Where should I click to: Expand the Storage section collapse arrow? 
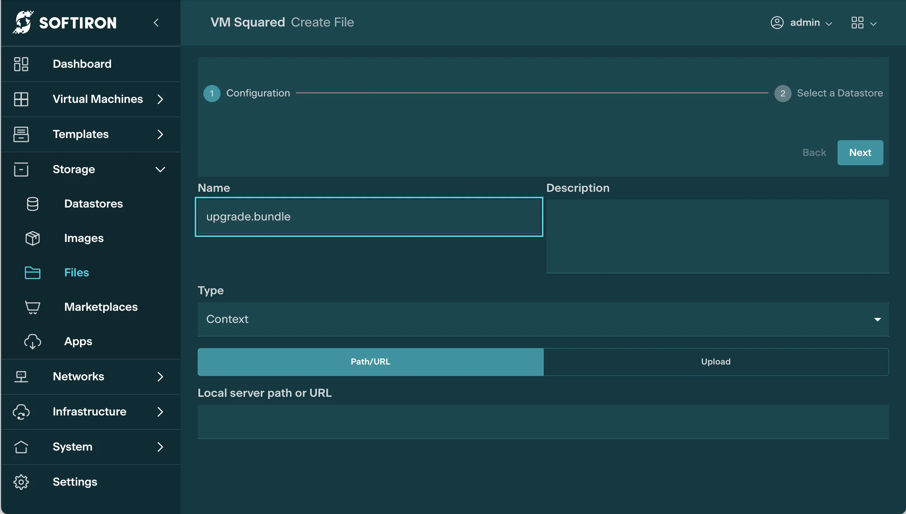pyautogui.click(x=159, y=168)
